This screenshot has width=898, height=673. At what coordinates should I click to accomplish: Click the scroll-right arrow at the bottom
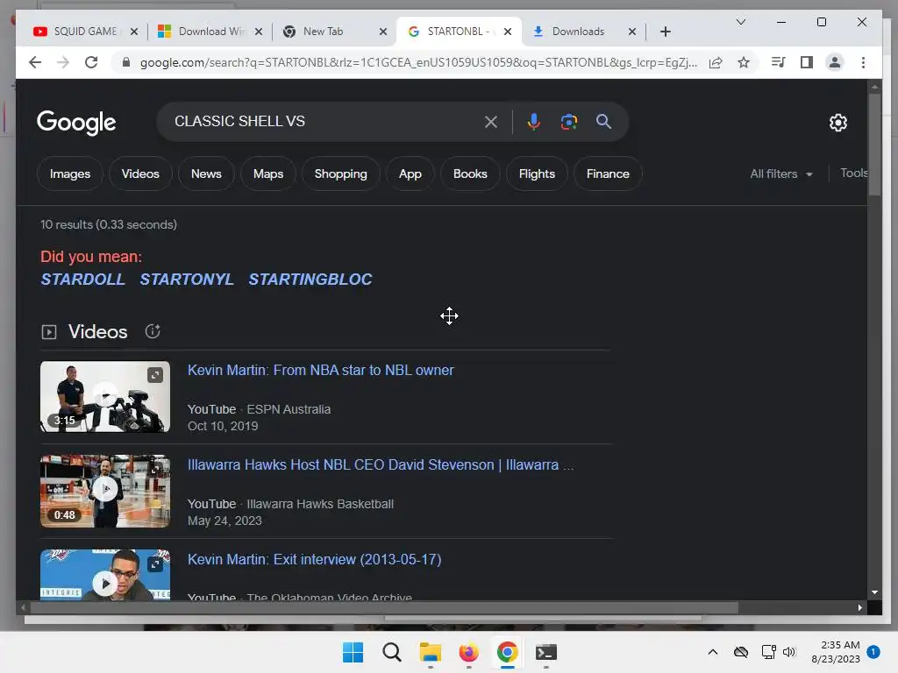coord(859,608)
